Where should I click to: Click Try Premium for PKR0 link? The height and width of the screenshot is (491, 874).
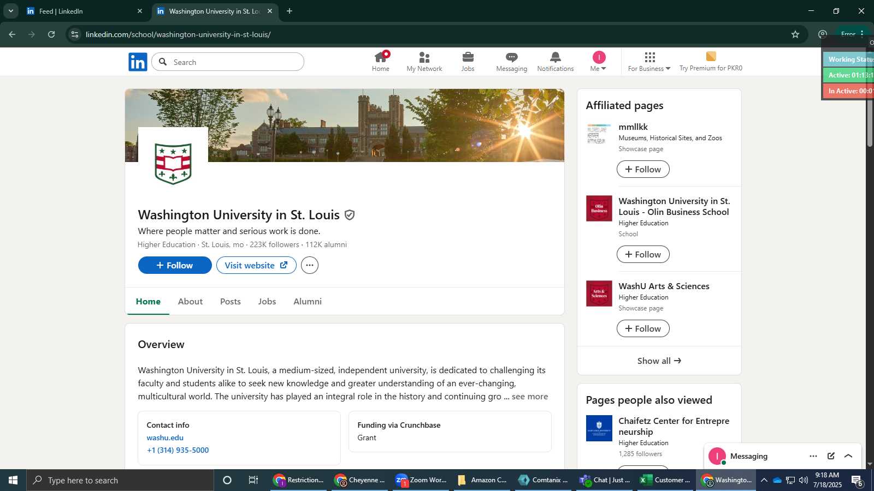pos(711,62)
